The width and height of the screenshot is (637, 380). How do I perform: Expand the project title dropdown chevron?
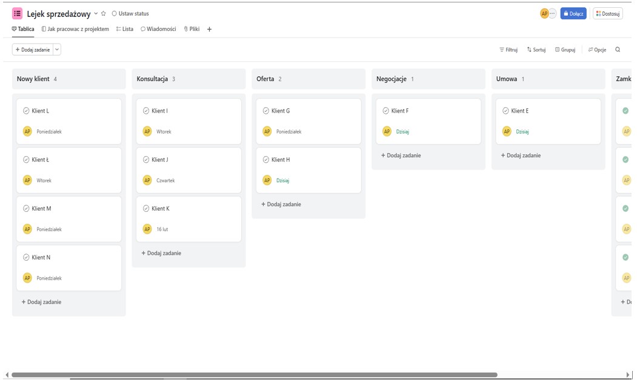96,13
